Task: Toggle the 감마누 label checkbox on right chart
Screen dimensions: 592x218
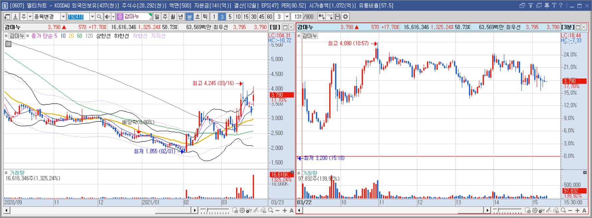Action: click(x=299, y=36)
